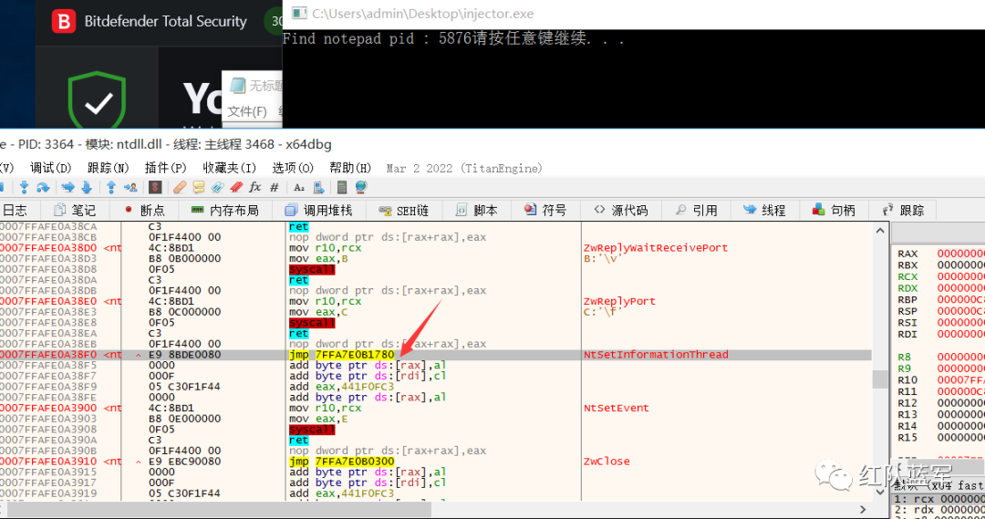This screenshot has height=519, width=985.
Task: Open the Comments toolbar icon
Action: [199, 187]
